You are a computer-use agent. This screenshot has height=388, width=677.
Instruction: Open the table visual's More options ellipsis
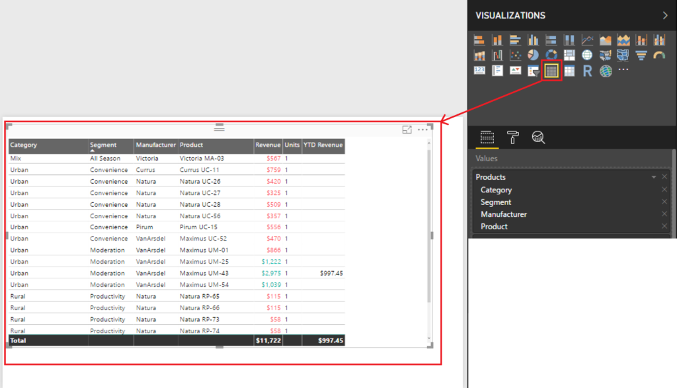tap(423, 130)
